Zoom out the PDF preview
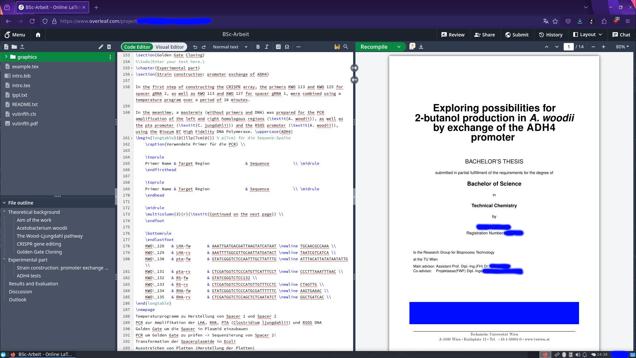636x358 pixels. [593, 47]
